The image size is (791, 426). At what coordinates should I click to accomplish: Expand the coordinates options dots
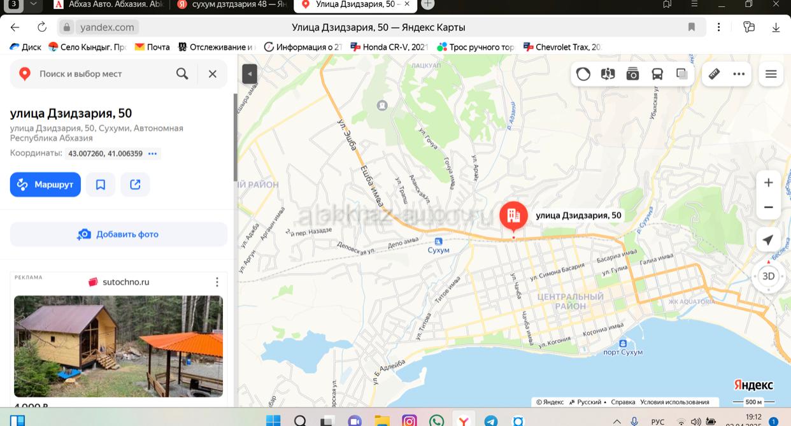coord(152,153)
